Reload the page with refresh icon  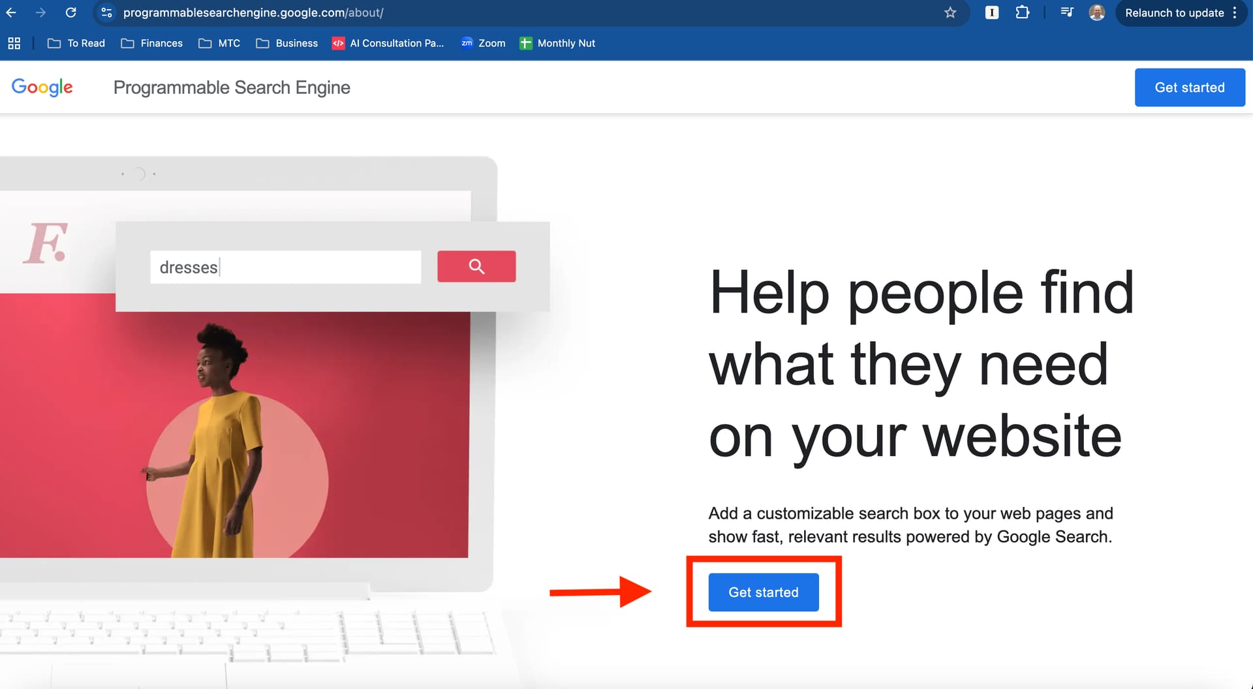pos(71,12)
